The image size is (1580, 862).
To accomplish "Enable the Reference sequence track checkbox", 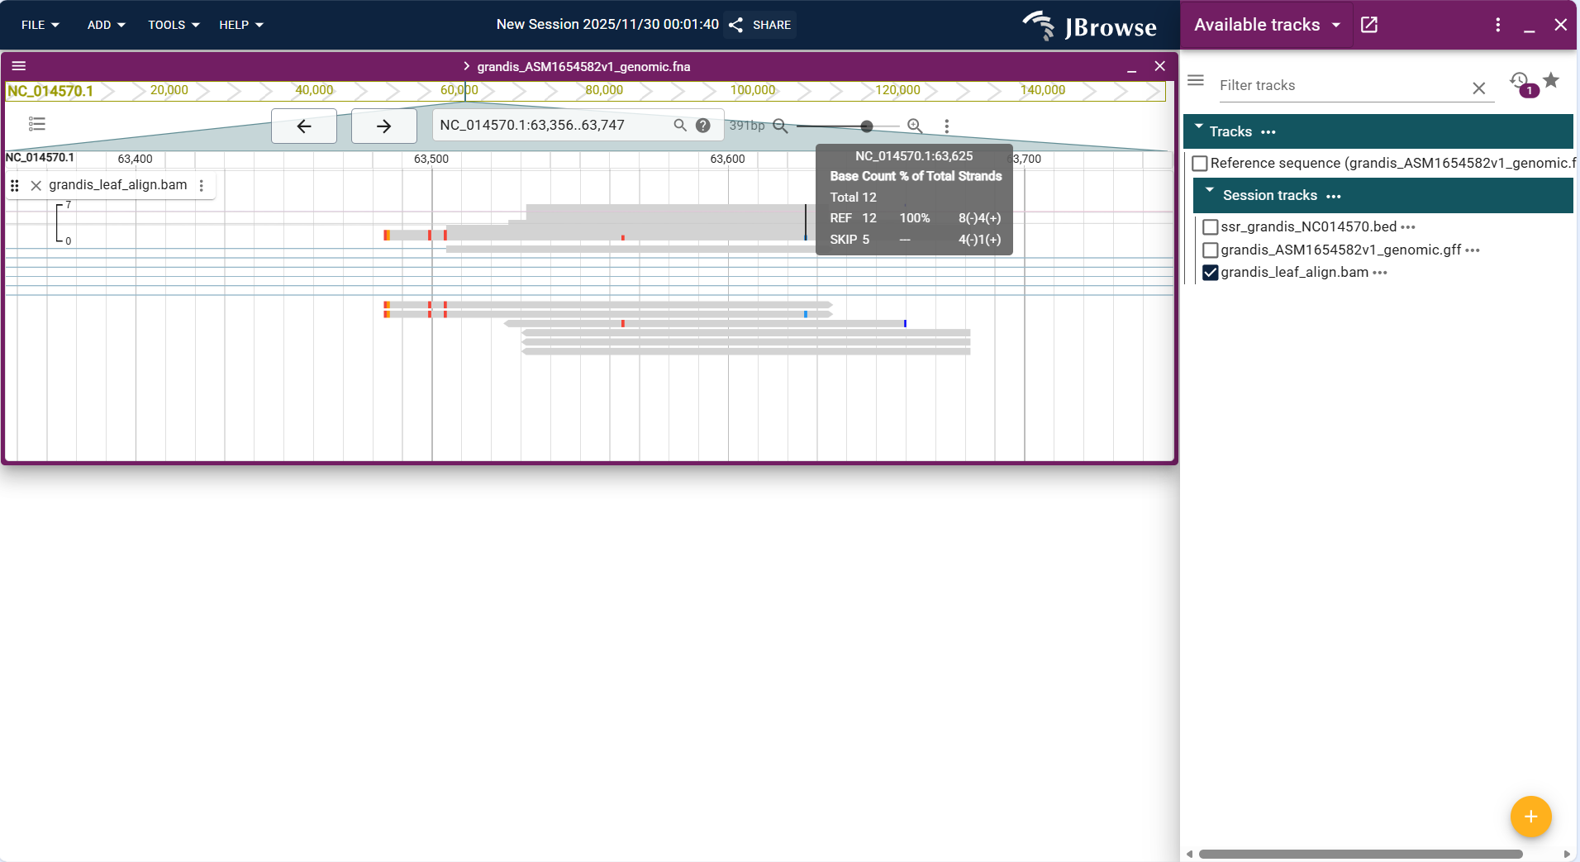I will pyautogui.click(x=1200, y=163).
